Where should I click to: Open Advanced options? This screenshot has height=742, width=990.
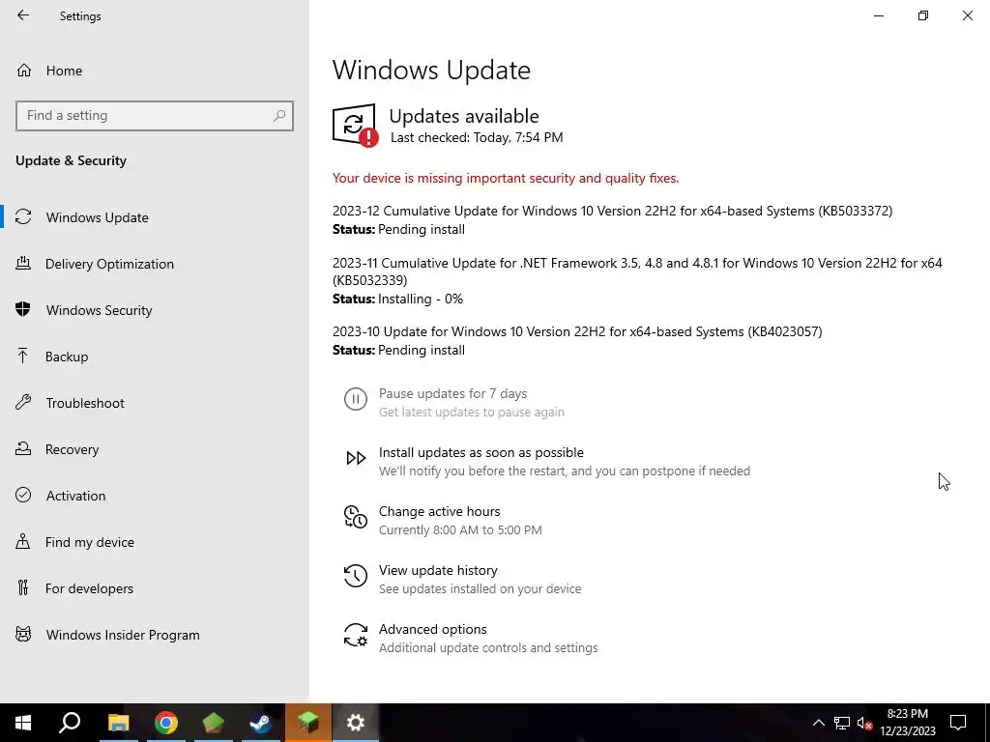pyautogui.click(x=432, y=630)
